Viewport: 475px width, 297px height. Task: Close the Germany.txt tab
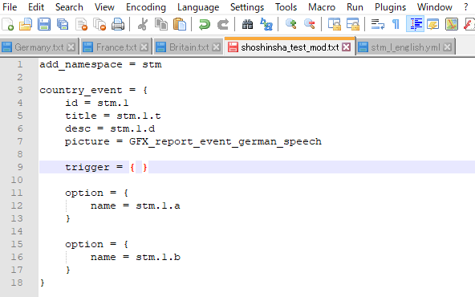pos(71,47)
